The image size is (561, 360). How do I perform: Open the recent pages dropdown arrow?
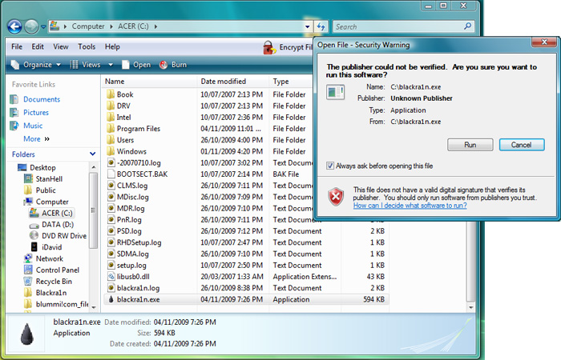[43, 26]
